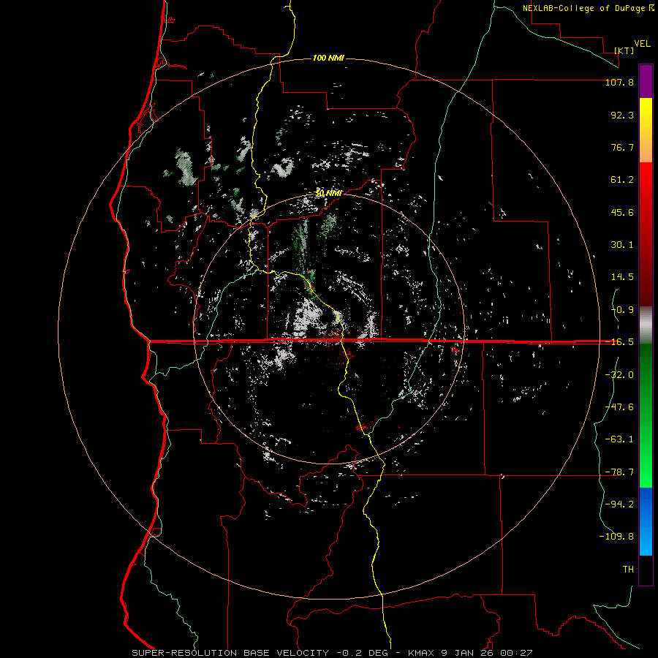
Task: Click the -32.0 velocity scale value
Action: [619, 375]
